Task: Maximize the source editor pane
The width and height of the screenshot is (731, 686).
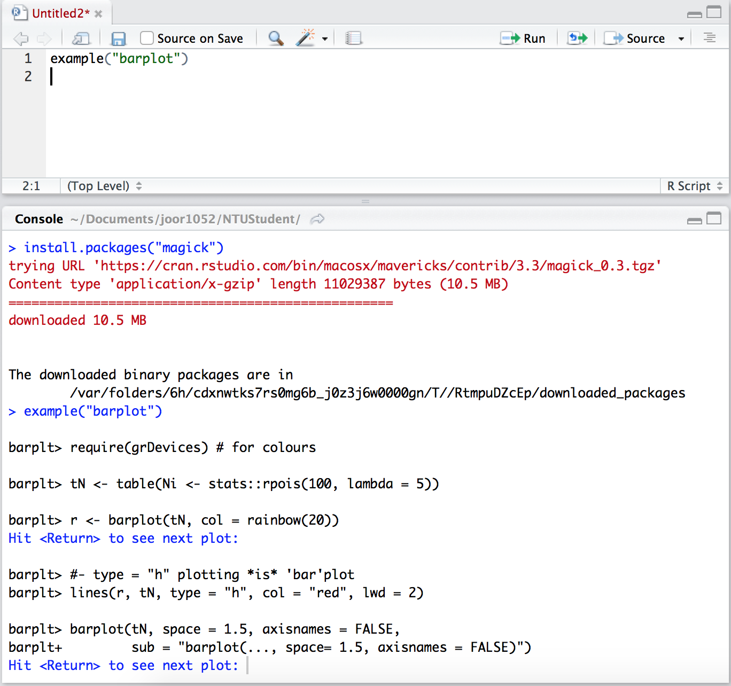Action: tap(714, 12)
